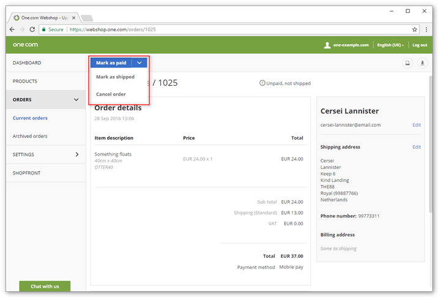The image size is (438, 297).
Task: Edit customer email address
Action: point(417,125)
